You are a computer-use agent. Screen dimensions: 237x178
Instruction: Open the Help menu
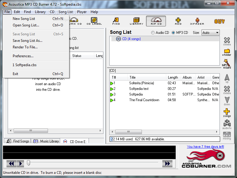tap(94, 12)
